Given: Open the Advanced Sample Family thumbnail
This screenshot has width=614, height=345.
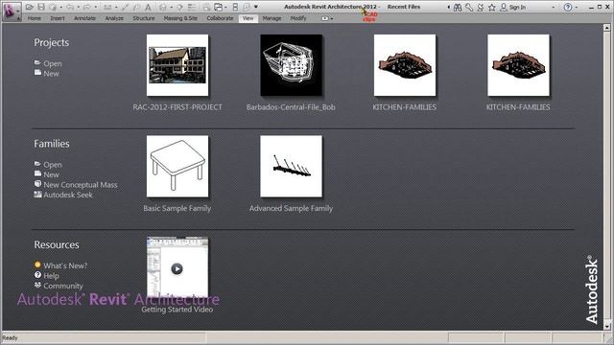Looking at the screenshot, I should pyautogui.click(x=292, y=166).
